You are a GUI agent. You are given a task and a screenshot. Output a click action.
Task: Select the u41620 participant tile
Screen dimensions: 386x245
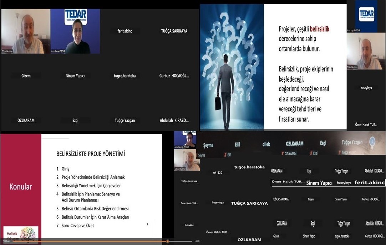(x=218, y=173)
